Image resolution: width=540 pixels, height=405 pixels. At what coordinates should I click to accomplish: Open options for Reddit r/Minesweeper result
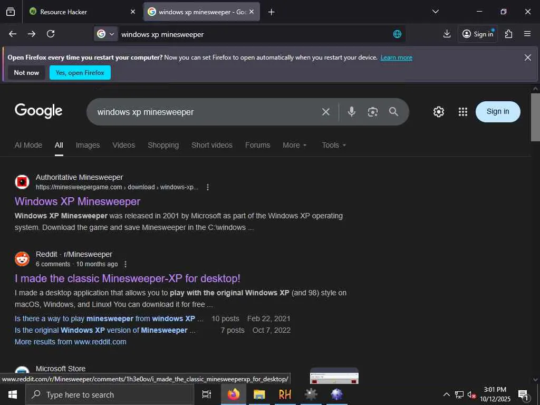pos(126,264)
